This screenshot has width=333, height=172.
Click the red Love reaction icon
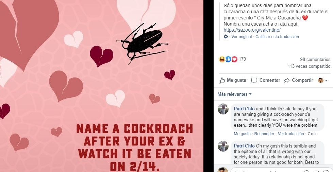click(x=234, y=59)
